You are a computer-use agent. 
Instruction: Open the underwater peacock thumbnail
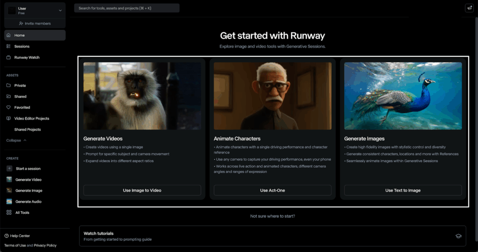tap(403, 96)
